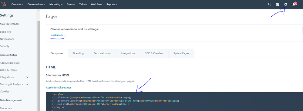Viewport: 303px width, 111px height.
Task: Click inside the Site header HTML code editor
Action: click(174, 102)
